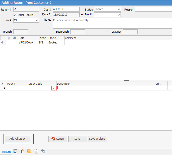Click the horizontal splitter handle between grids
Image resolution: width=172 pixels, height=155 pixels.
click(127, 80)
